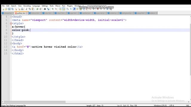Close the portfolio.html tab
Screen dimensions: 191x107
27,13
